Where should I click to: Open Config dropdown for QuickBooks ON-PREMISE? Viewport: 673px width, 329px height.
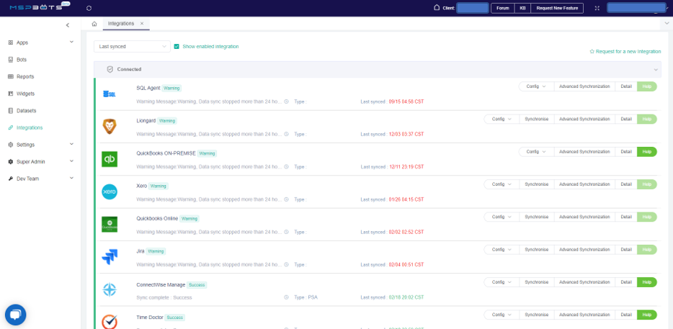point(536,151)
